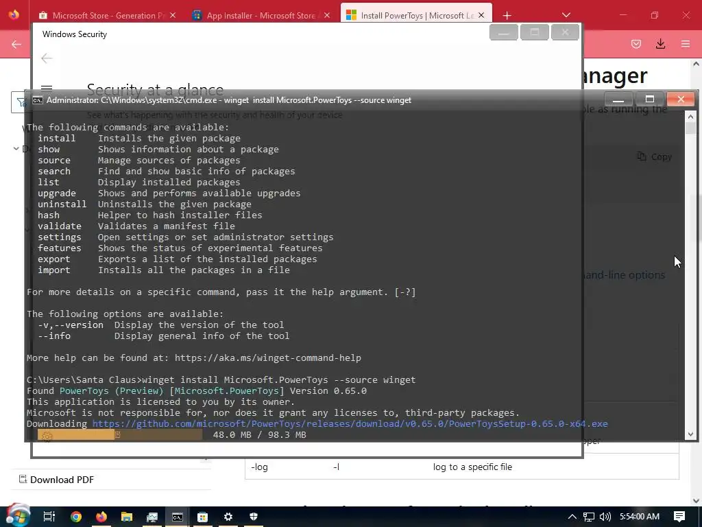Select the Install PowerToys Microsoft Learn tab
Screen dimensions: 702x527
pyautogui.click(x=416, y=15)
